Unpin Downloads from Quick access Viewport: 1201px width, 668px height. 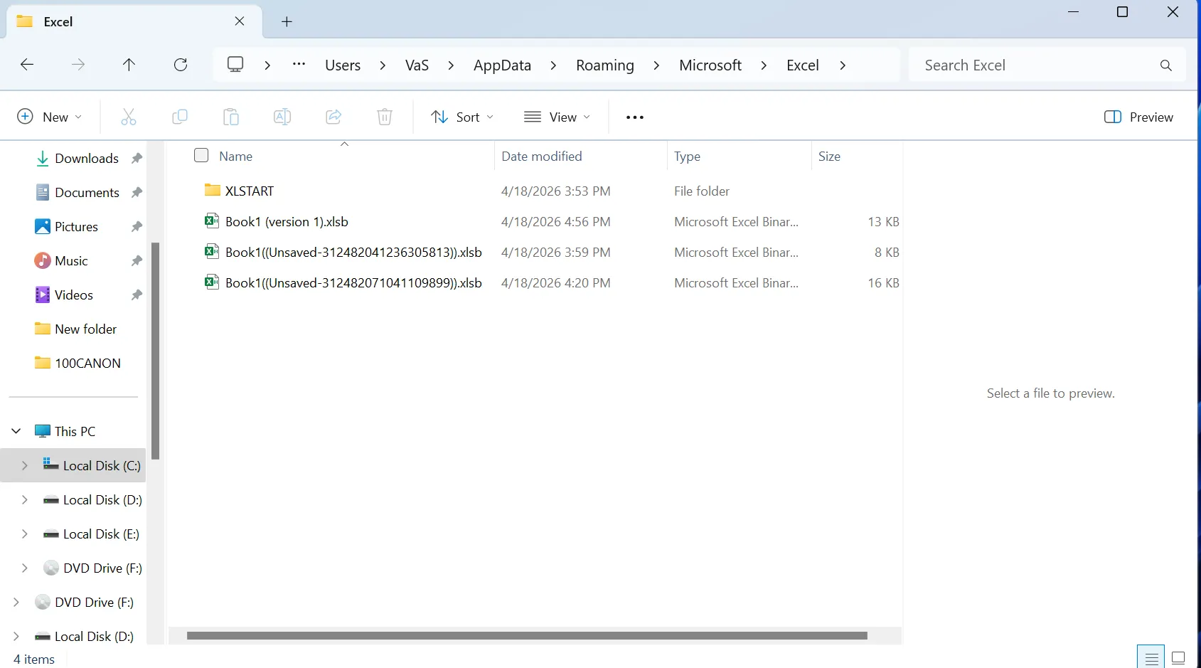coord(137,159)
